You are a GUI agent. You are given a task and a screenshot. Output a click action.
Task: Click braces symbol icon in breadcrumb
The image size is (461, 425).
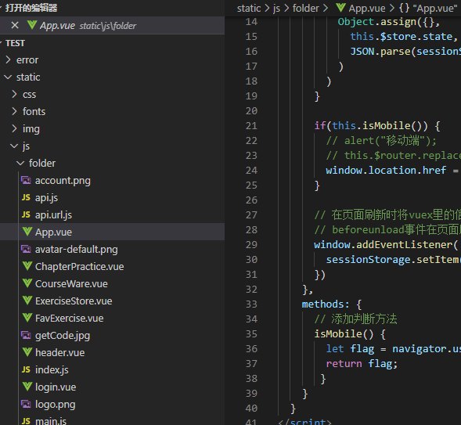(x=404, y=8)
